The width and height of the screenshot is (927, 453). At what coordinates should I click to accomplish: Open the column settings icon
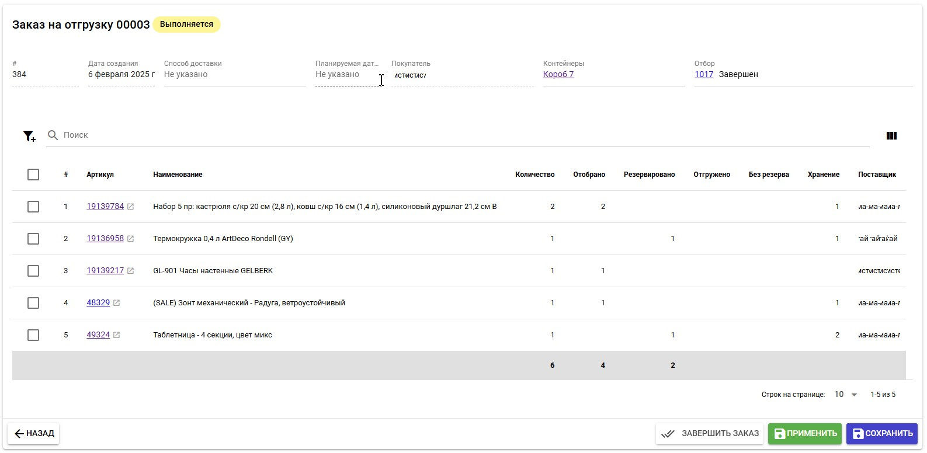(x=891, y=136)
